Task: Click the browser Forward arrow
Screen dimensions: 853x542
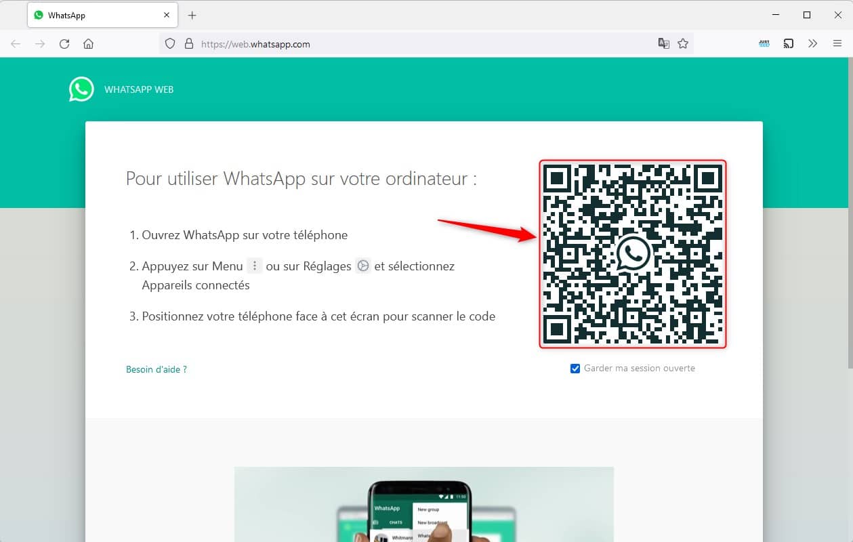Action: pyautogui.click(x=40, y=44)
